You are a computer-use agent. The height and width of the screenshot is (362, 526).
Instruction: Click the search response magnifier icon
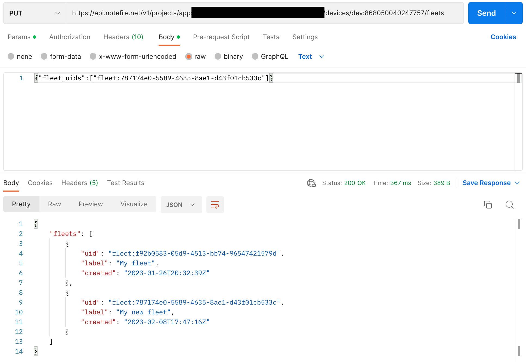pyautogui.click(x=509, y=205)
